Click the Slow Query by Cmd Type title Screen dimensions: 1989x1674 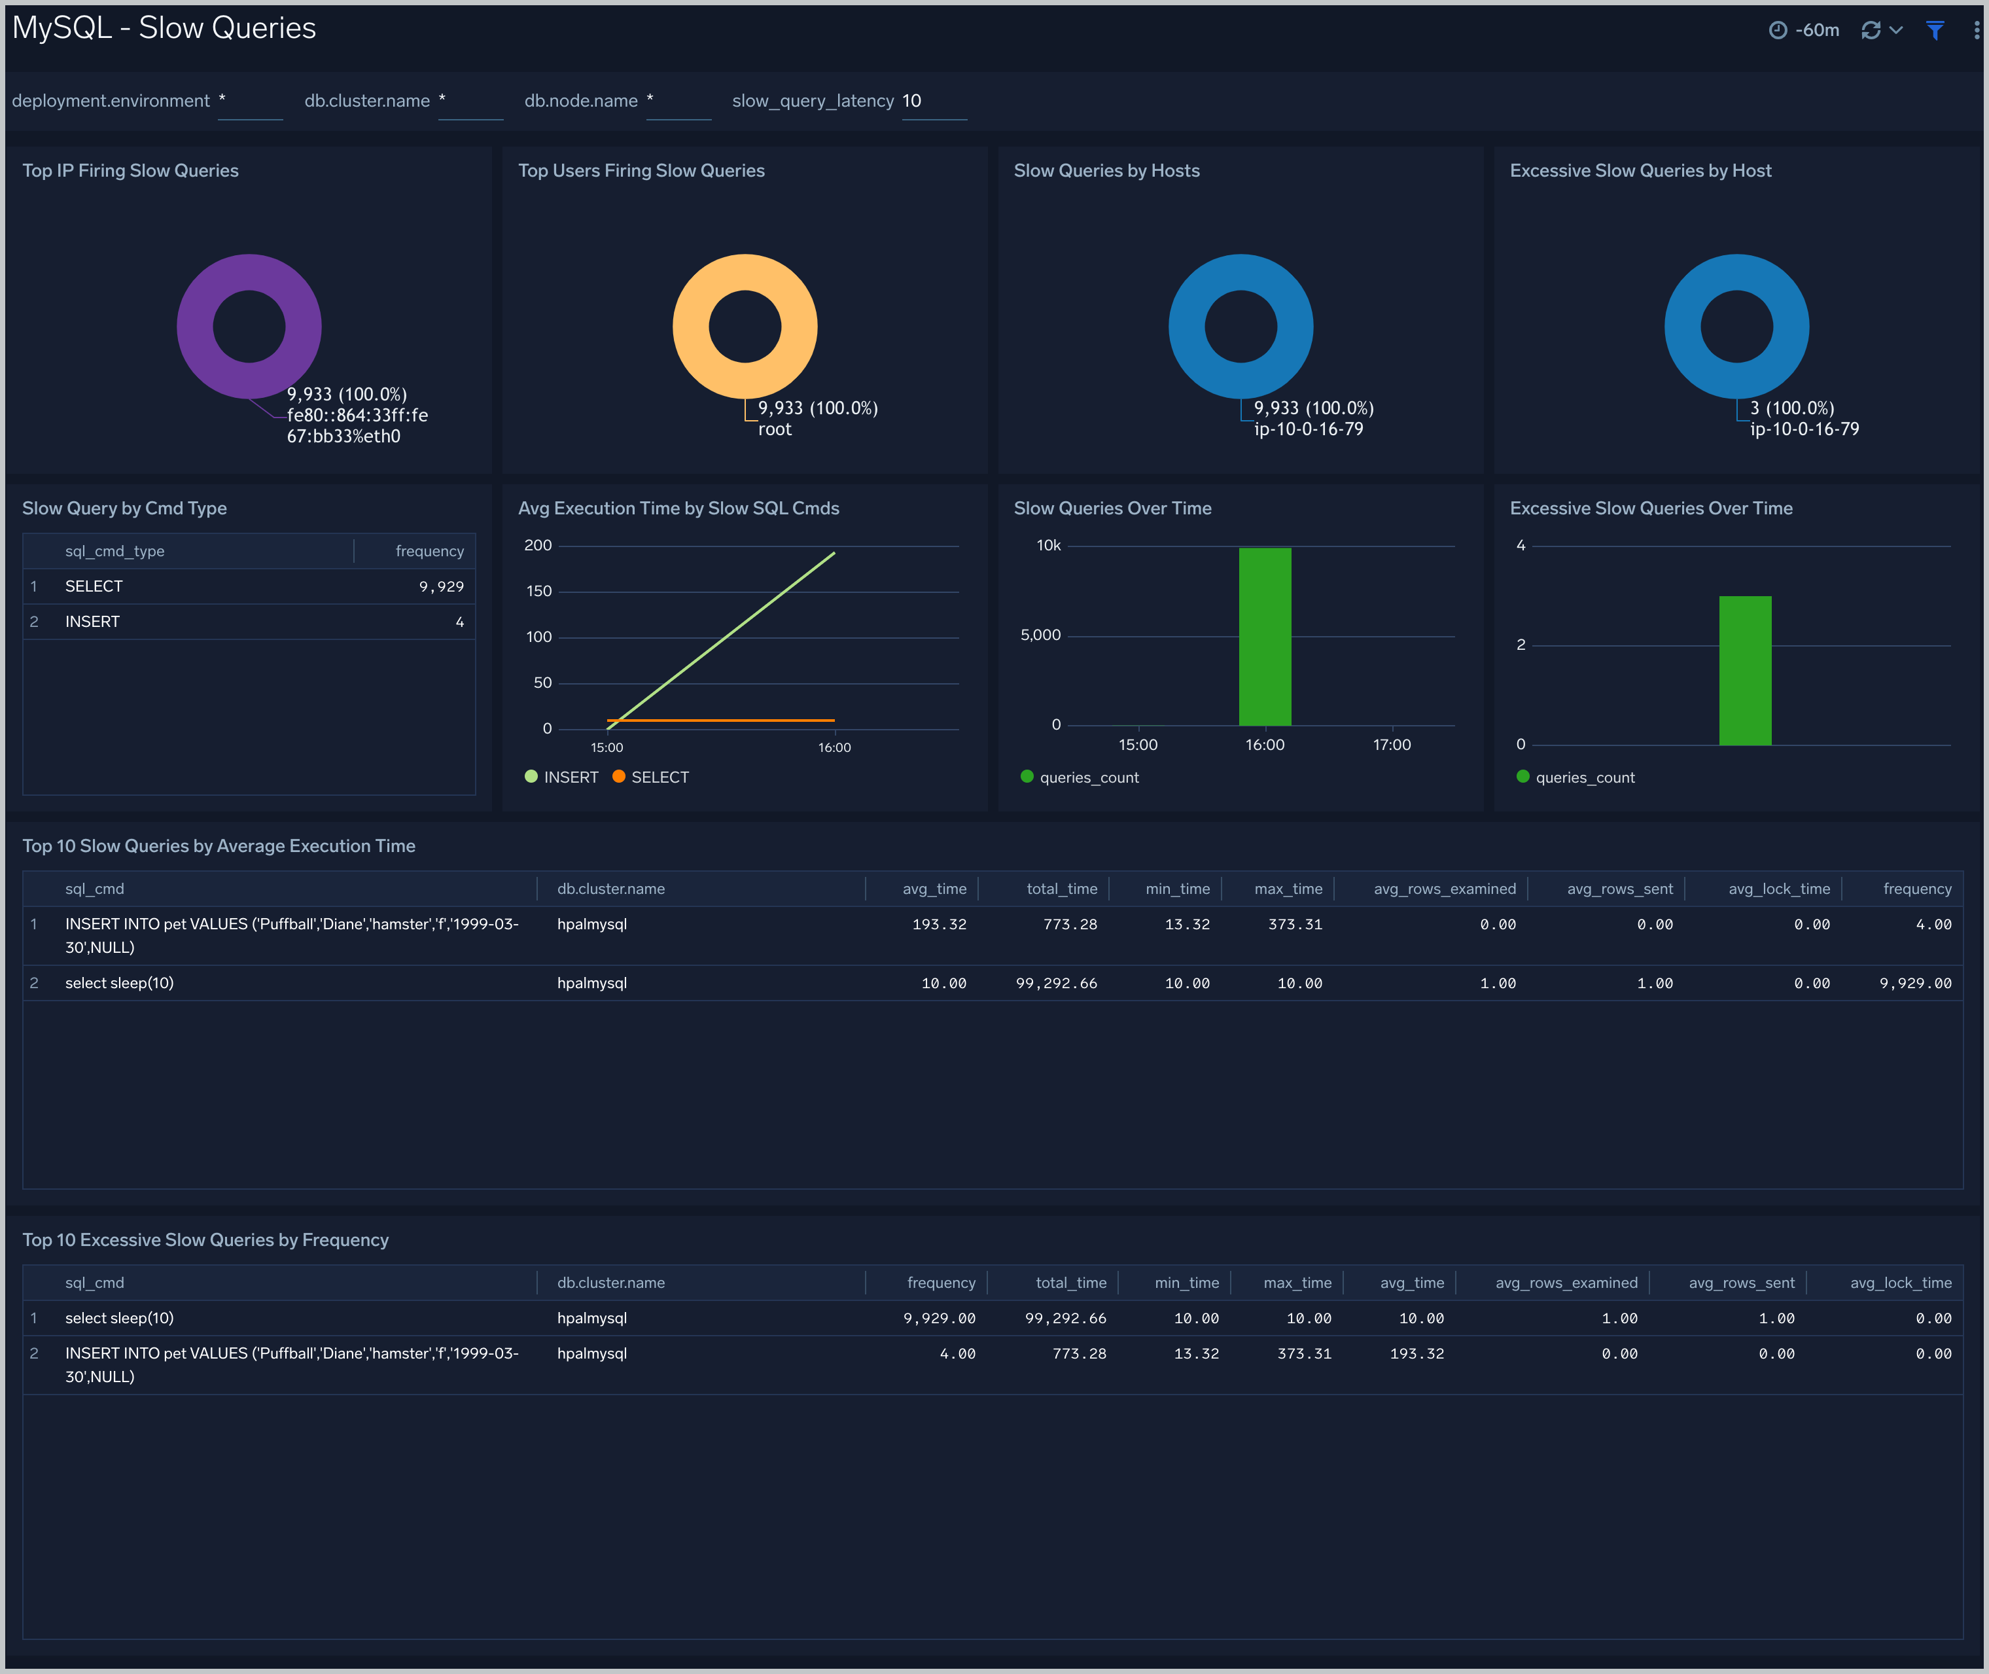coord(124,508)
